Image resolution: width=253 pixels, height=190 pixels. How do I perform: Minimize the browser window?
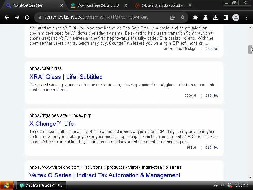tap(226, 3)
